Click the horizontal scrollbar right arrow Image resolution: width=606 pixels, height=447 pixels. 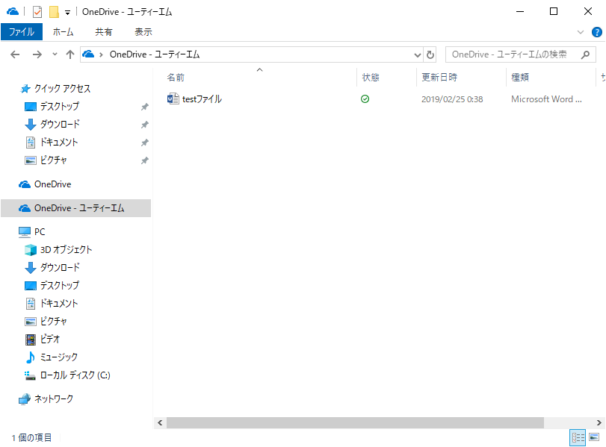coord(599,423)
